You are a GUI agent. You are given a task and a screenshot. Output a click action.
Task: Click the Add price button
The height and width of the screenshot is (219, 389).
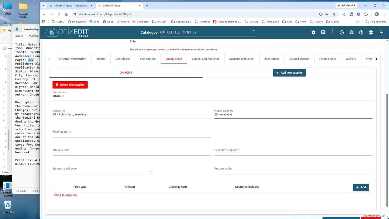coord(361,187)
